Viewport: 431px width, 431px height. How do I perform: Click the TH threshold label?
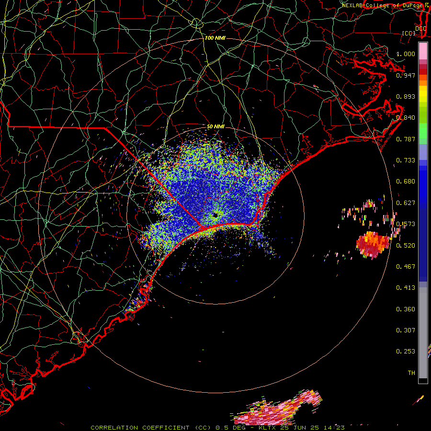pos(411,373)
